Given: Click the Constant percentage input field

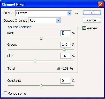Looking at the screenshot, I should click(x=66, y=81).
